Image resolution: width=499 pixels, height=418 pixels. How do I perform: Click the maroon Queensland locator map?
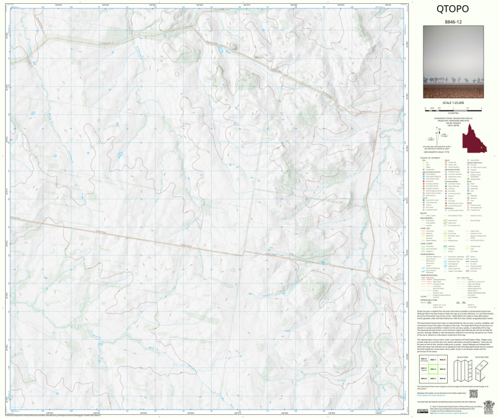(474, 139)
